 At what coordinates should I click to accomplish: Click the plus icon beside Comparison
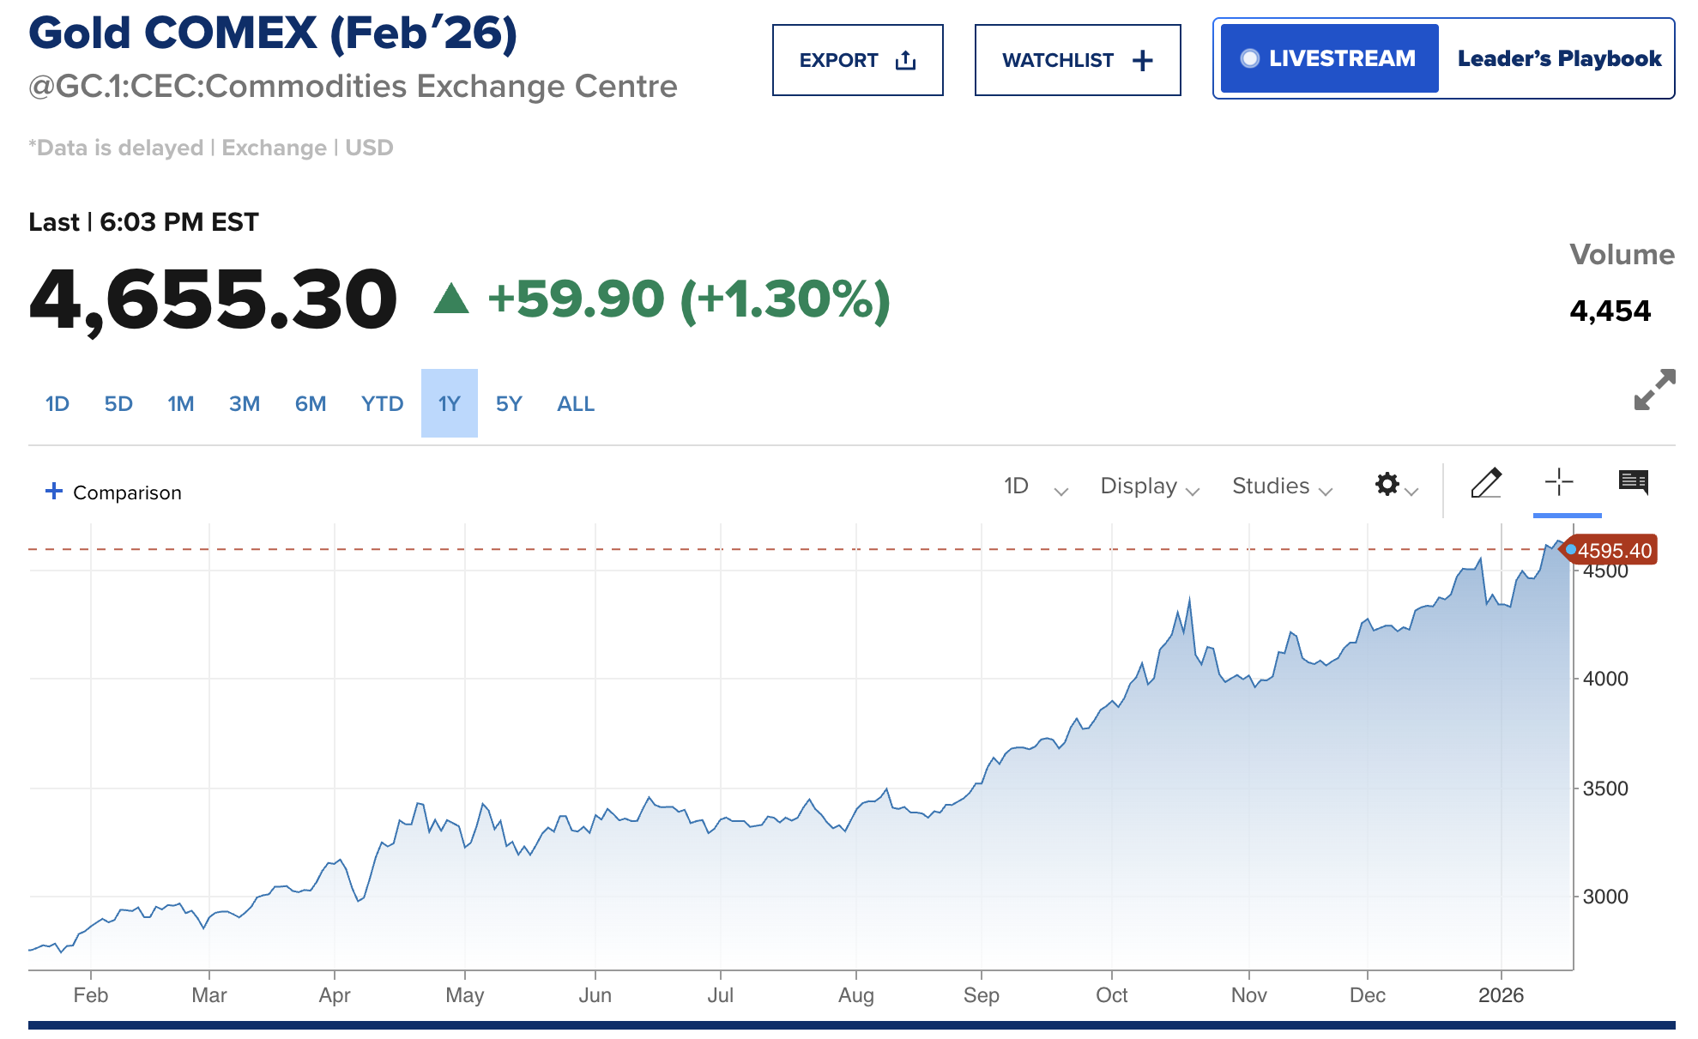click(54, 491)
